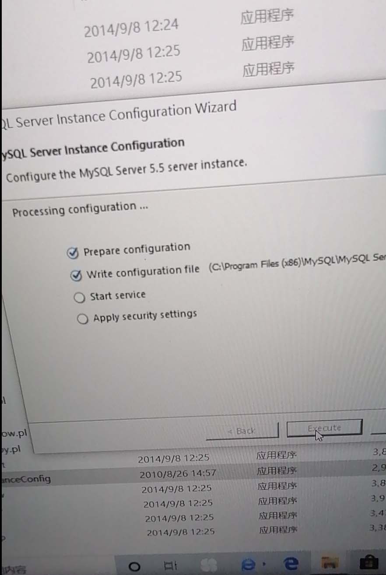
Task: Select the file ending in py.pl
Action: [11, 449]
